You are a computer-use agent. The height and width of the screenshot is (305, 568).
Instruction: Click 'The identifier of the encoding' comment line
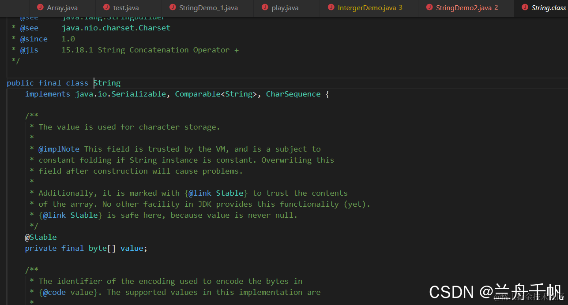(170, 281)
